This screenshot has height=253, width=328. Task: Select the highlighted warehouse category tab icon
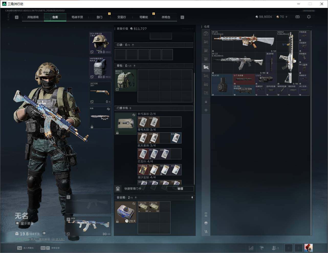206,67
